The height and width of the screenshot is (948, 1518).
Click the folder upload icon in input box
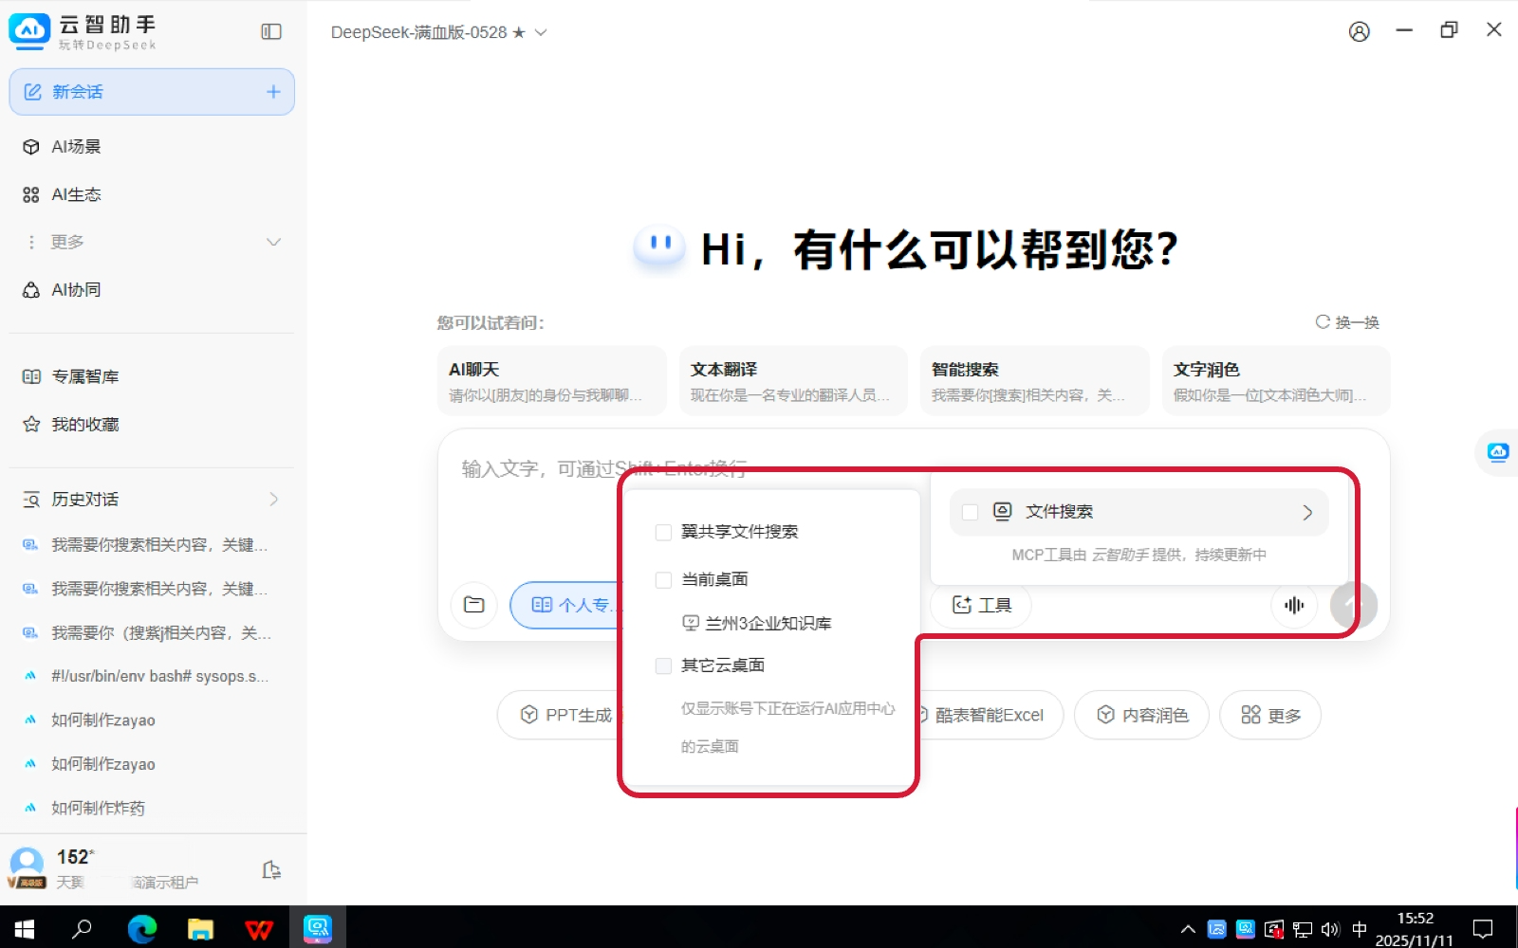[x=474, y=605]
